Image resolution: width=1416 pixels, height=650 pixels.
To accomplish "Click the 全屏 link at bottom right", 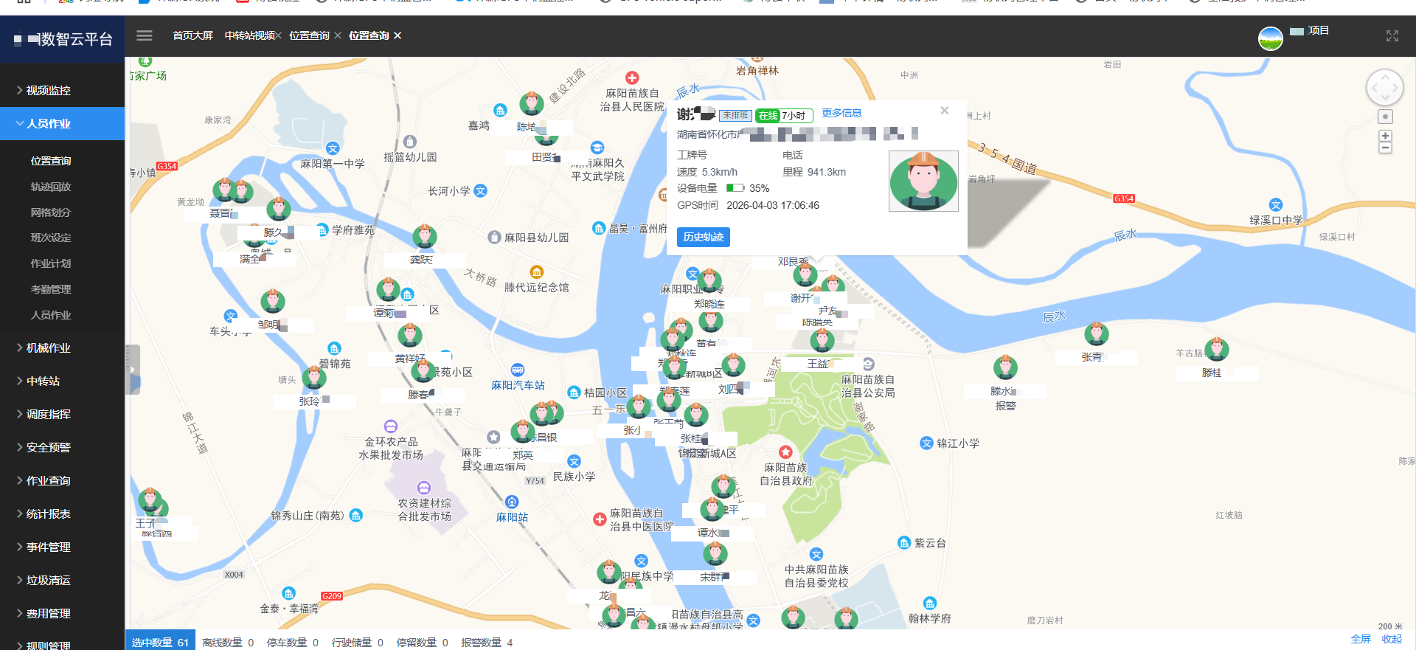I will tap(1360, 639).
